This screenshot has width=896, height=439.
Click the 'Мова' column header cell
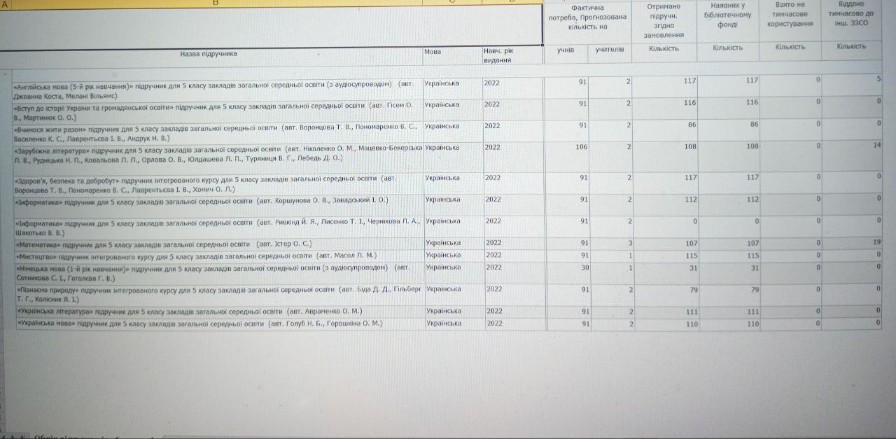(x=433, y=53)
